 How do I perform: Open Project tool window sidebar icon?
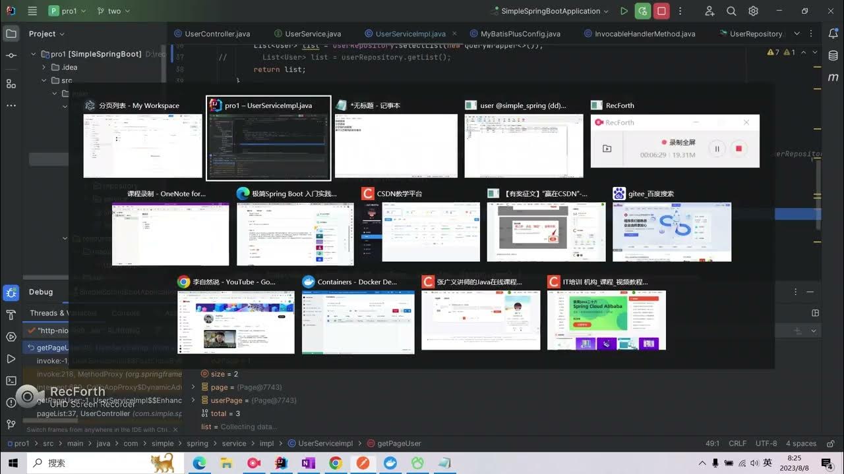click(x=11, y=34)
